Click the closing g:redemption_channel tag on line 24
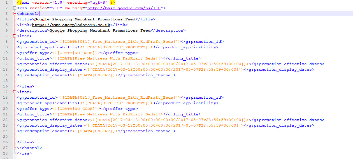The width and height of the screenshot is (353, 159). [147, 131]
